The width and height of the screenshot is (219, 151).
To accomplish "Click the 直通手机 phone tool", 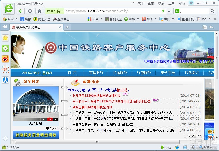I will tap(186, 19).
